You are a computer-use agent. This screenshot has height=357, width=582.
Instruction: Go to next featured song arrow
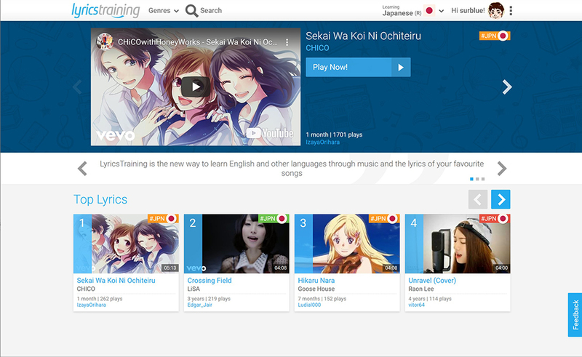507,87
